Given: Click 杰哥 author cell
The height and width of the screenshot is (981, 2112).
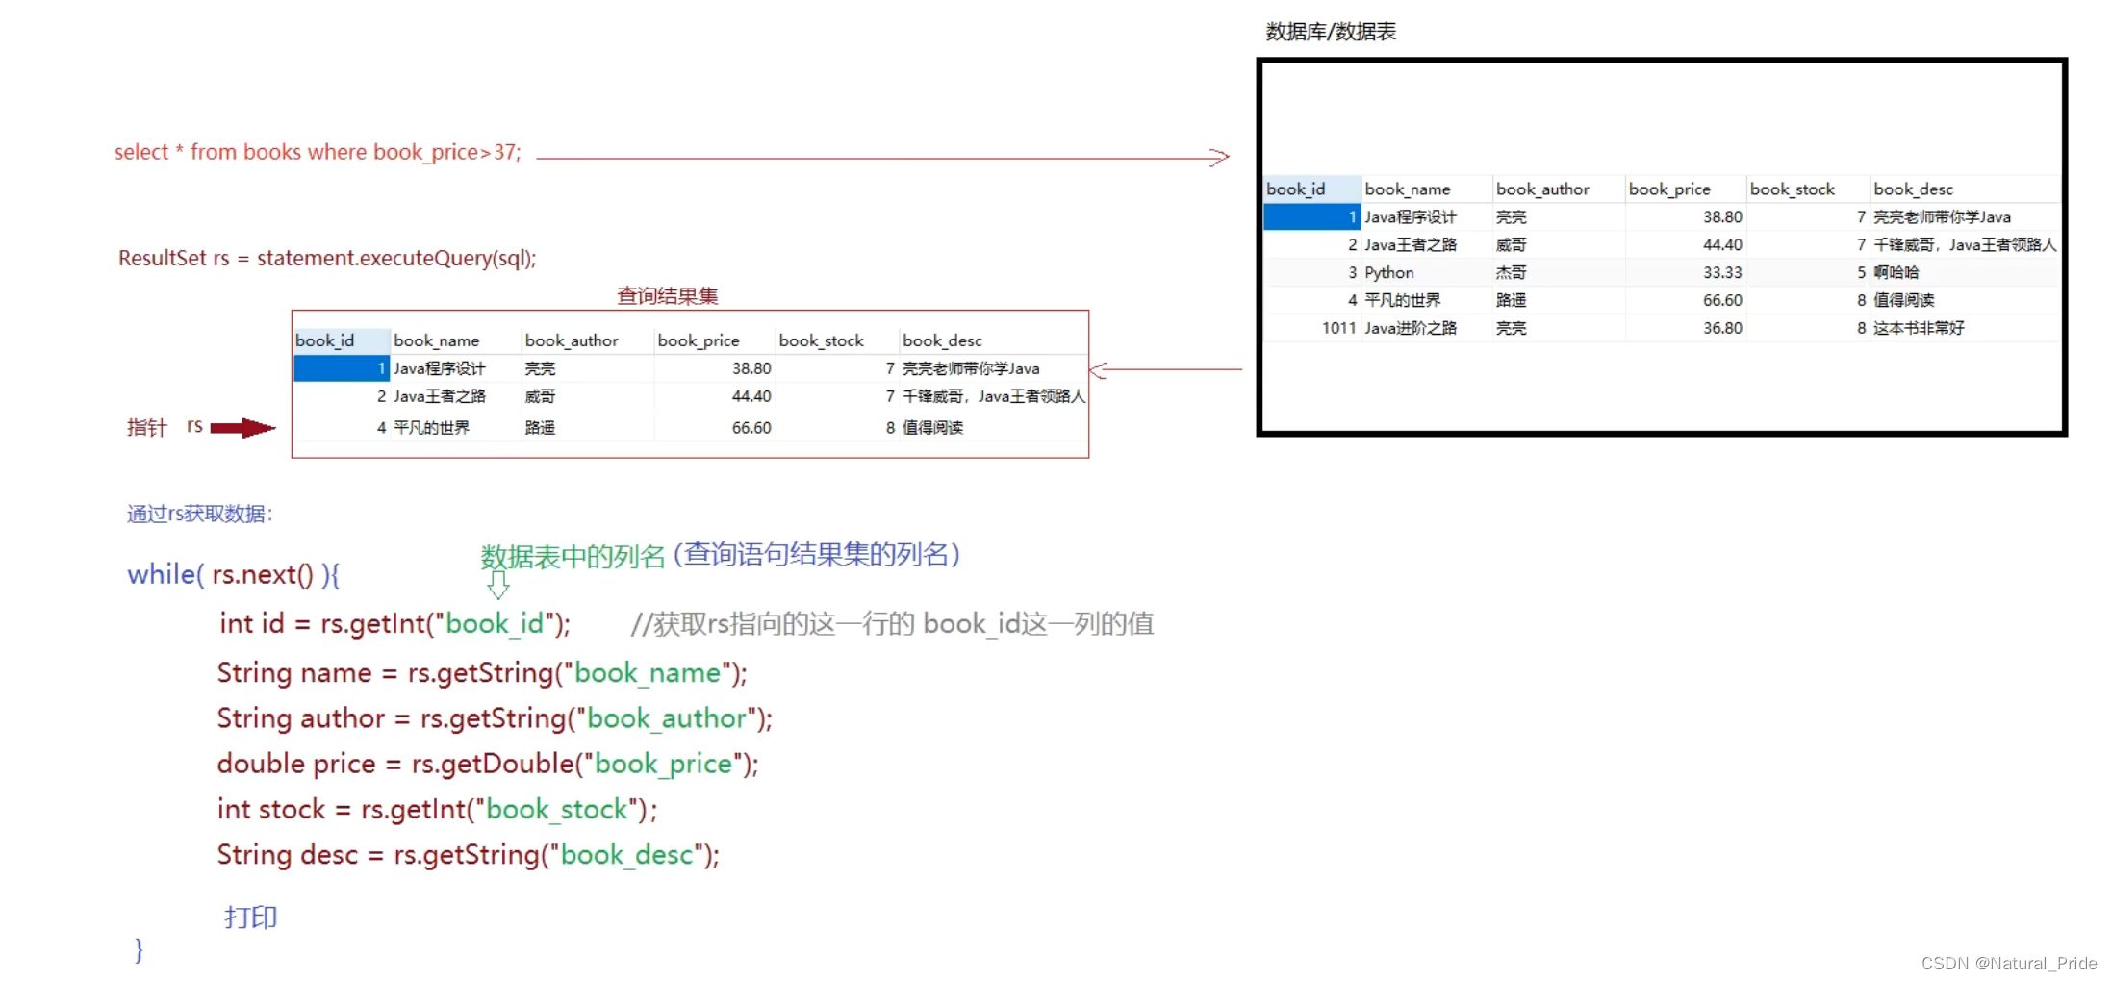Looking at the screenshot, I should [x=1511, y=273].
